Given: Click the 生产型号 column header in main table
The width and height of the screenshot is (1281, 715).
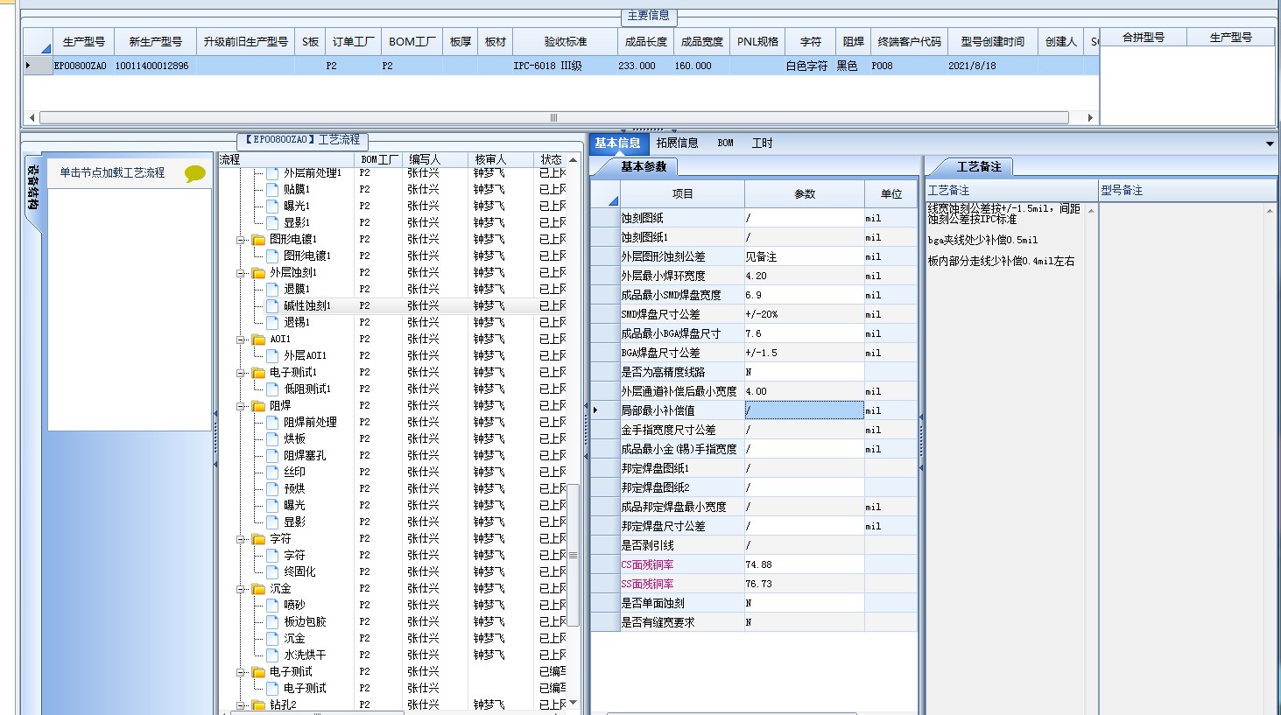Looking at the screenshot, I should pos(83,42).
